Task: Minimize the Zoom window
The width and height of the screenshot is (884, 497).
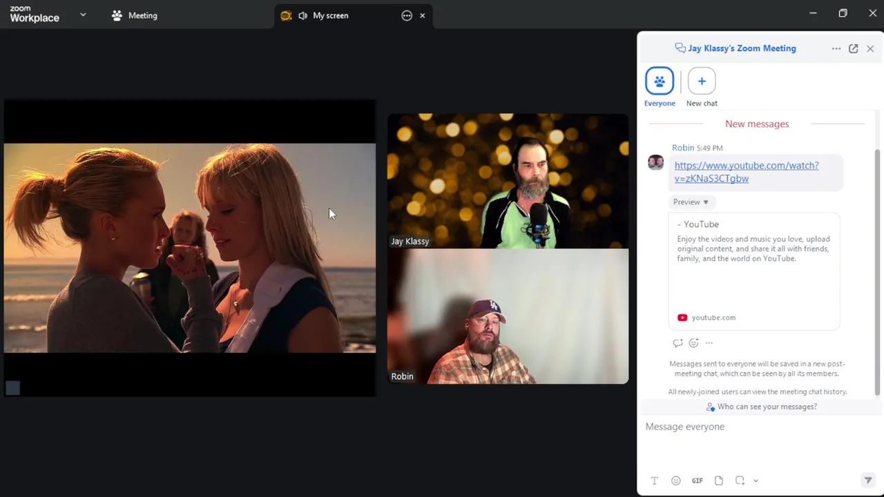Action: pos(813,13)
